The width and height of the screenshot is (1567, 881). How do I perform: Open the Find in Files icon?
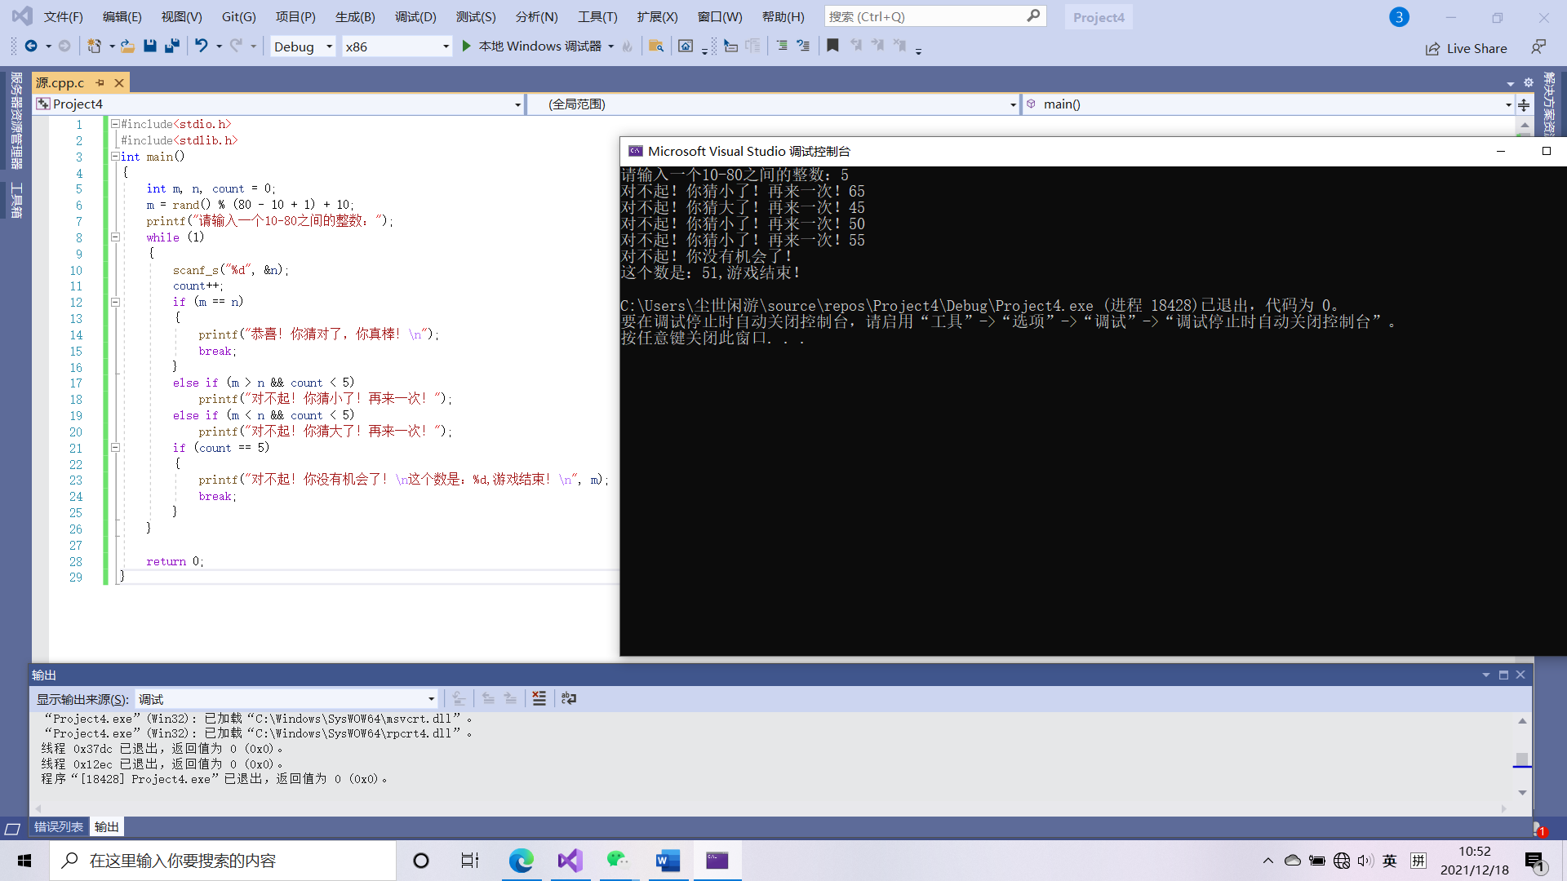click(655, 46)
